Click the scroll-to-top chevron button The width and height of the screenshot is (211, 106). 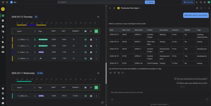pyautogui.click(x=102, y=103)
